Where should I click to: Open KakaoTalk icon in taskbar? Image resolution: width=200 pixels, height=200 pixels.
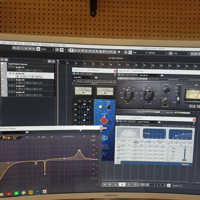coord(31,192)
